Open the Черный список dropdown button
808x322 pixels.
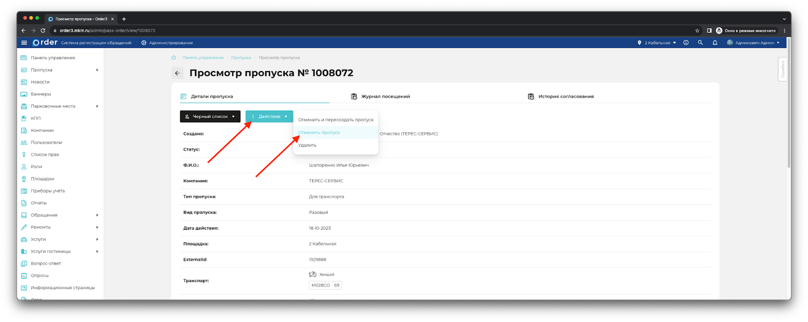click(210, 117)
